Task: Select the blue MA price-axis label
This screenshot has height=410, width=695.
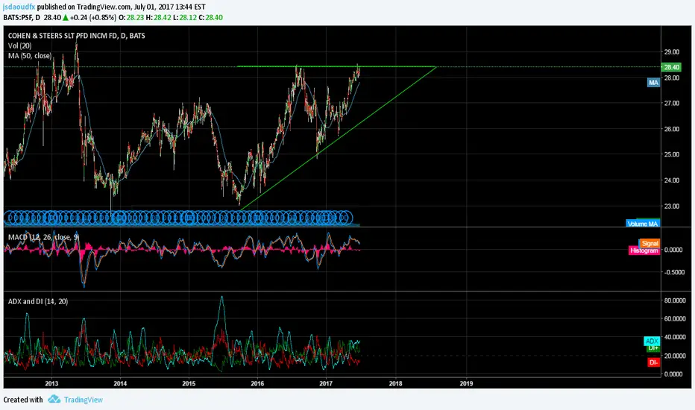Action: click(653, 83)
